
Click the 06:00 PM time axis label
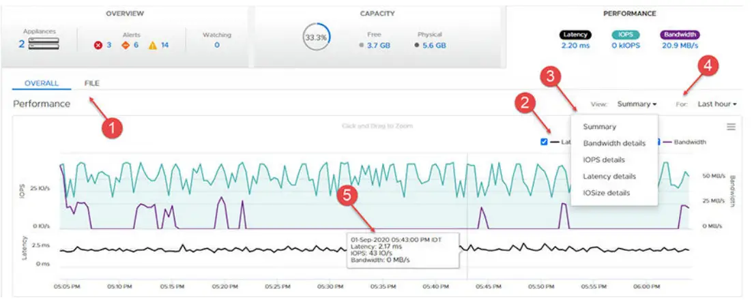pyautogui.click(x=646, y=286)
